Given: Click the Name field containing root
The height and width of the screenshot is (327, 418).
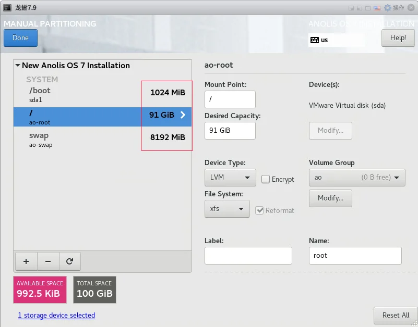Looking at the screenshot, I should click(355, 256).
